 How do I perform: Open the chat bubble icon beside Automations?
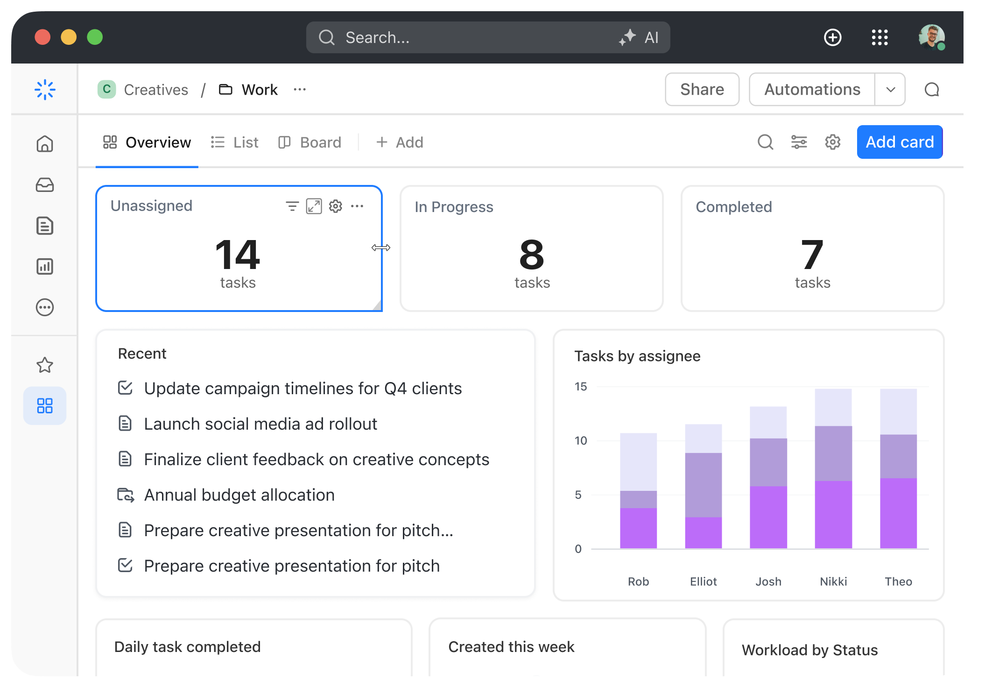pos(932,89)
